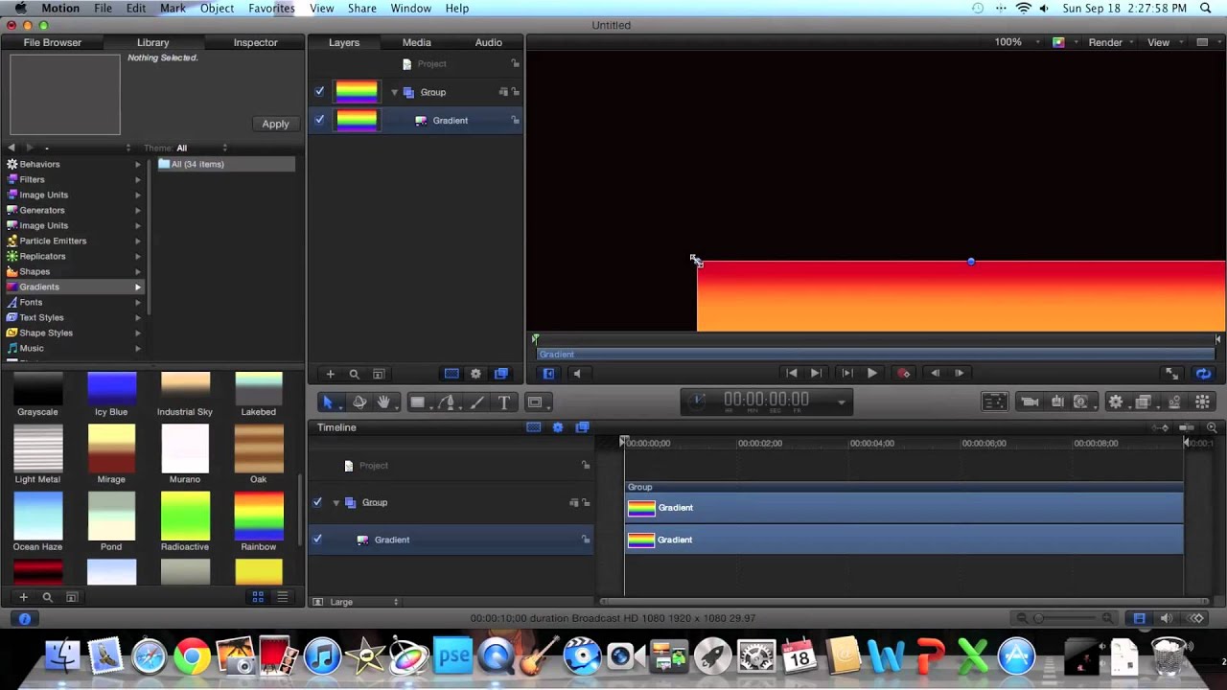The width and height of the screenshot is (1227, 690).
Task: Click the New Camera icon
Action: click(1030, 402)
